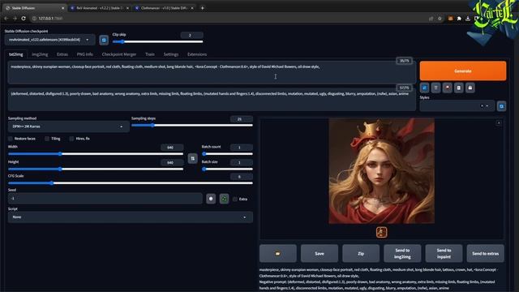Switch to the img2img tab
The width and height of the screenshot is (519, 292).
40,54
